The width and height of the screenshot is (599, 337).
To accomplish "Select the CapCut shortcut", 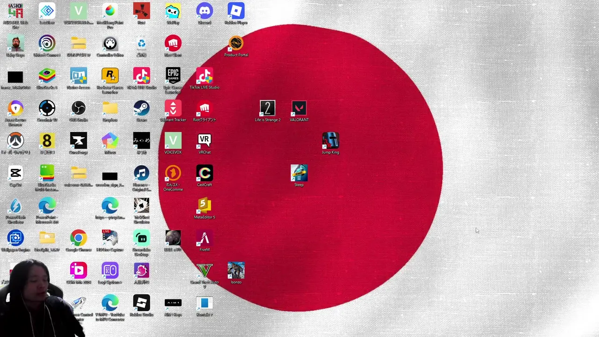I will point(15,174).
